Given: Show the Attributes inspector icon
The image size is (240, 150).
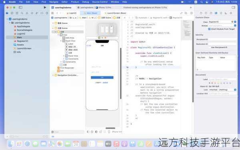Looking at the screenshot, I should point(221,13).
